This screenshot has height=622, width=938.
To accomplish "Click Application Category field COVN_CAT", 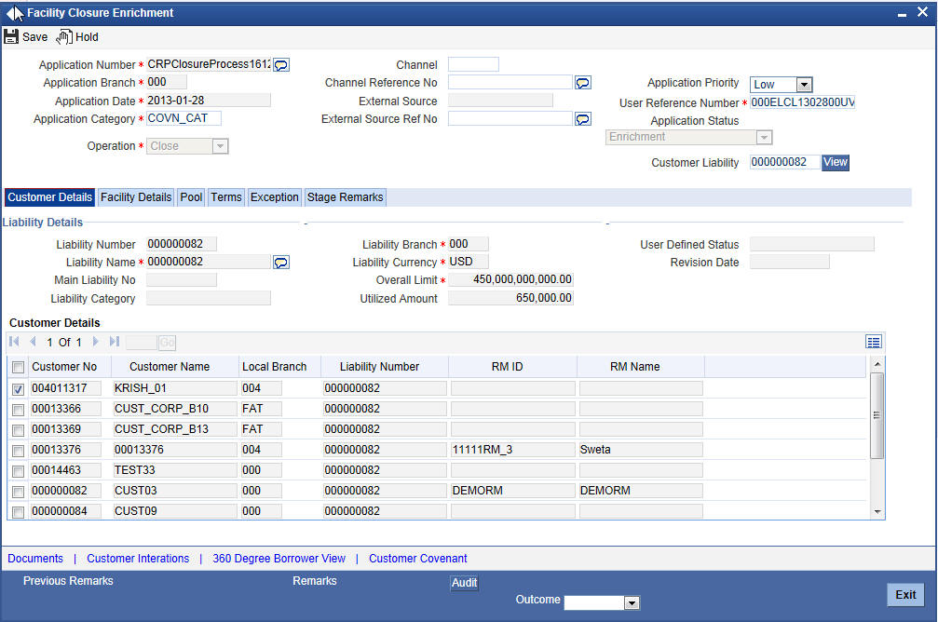I will 184,118.
